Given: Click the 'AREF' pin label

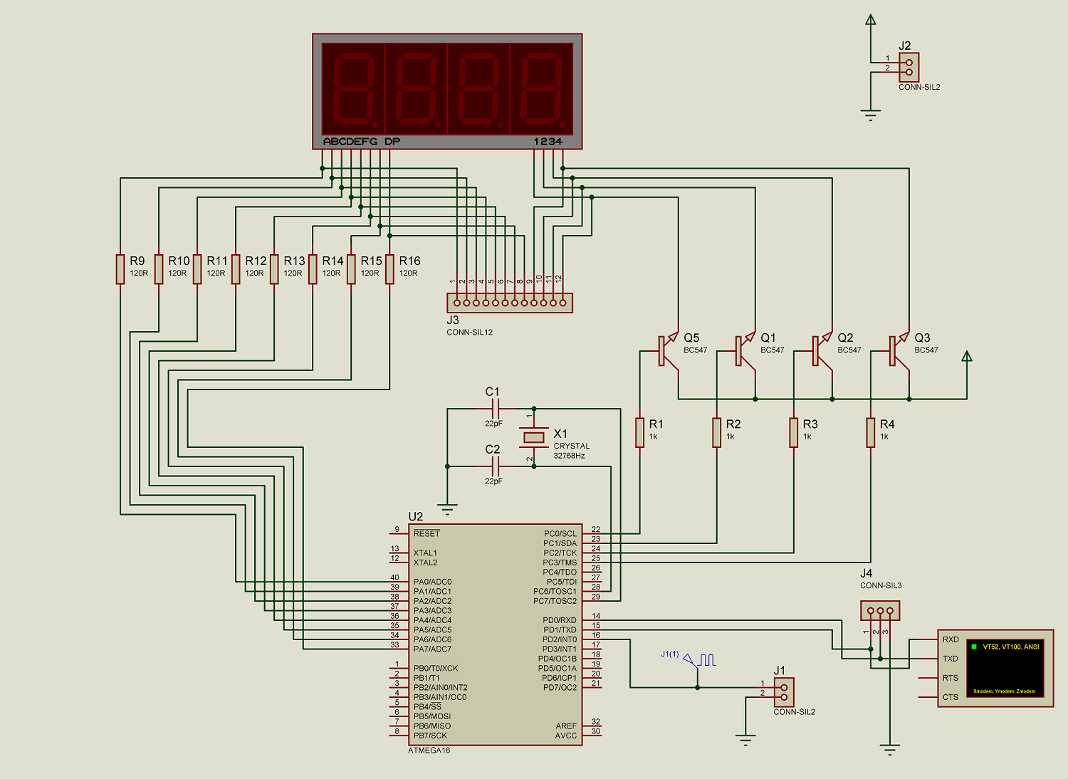Looking at the screenshot, I should click(x=567, y=726).
